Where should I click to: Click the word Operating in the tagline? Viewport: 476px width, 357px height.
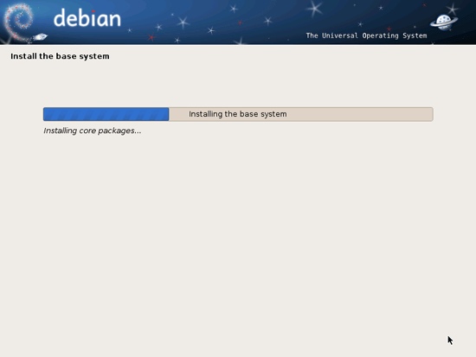click(x=381, y=35)
